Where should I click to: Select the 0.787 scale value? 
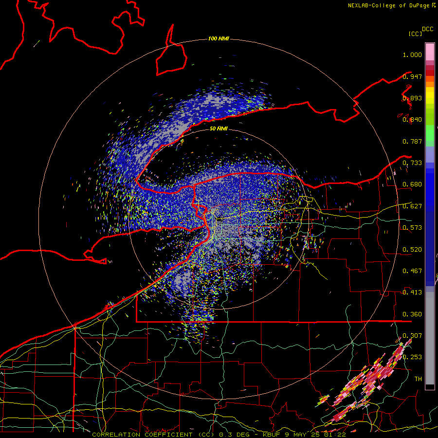click(412, 141)
